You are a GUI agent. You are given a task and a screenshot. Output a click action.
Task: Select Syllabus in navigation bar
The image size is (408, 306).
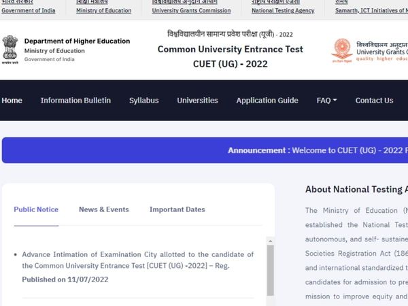click(144, 101)
